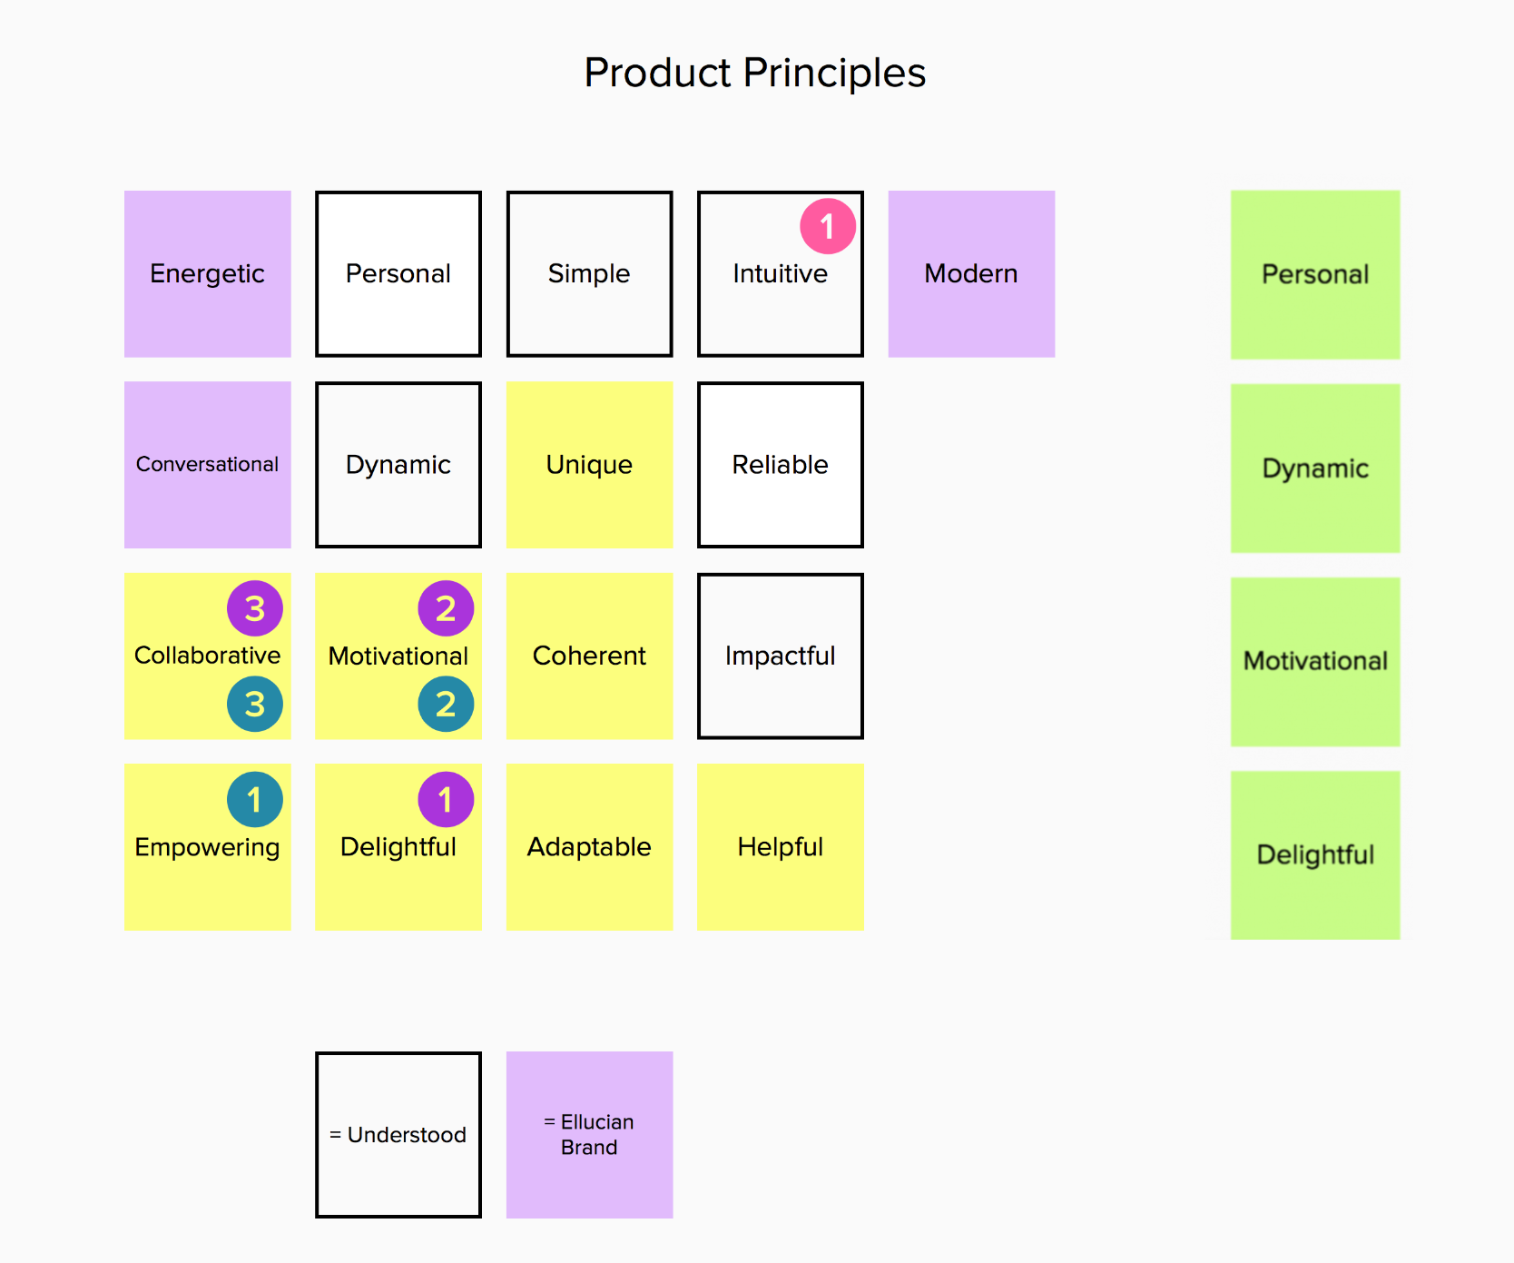1514x1263 pixels.
Task: Select the purple Modern sticky note
Action: [971, 273]
